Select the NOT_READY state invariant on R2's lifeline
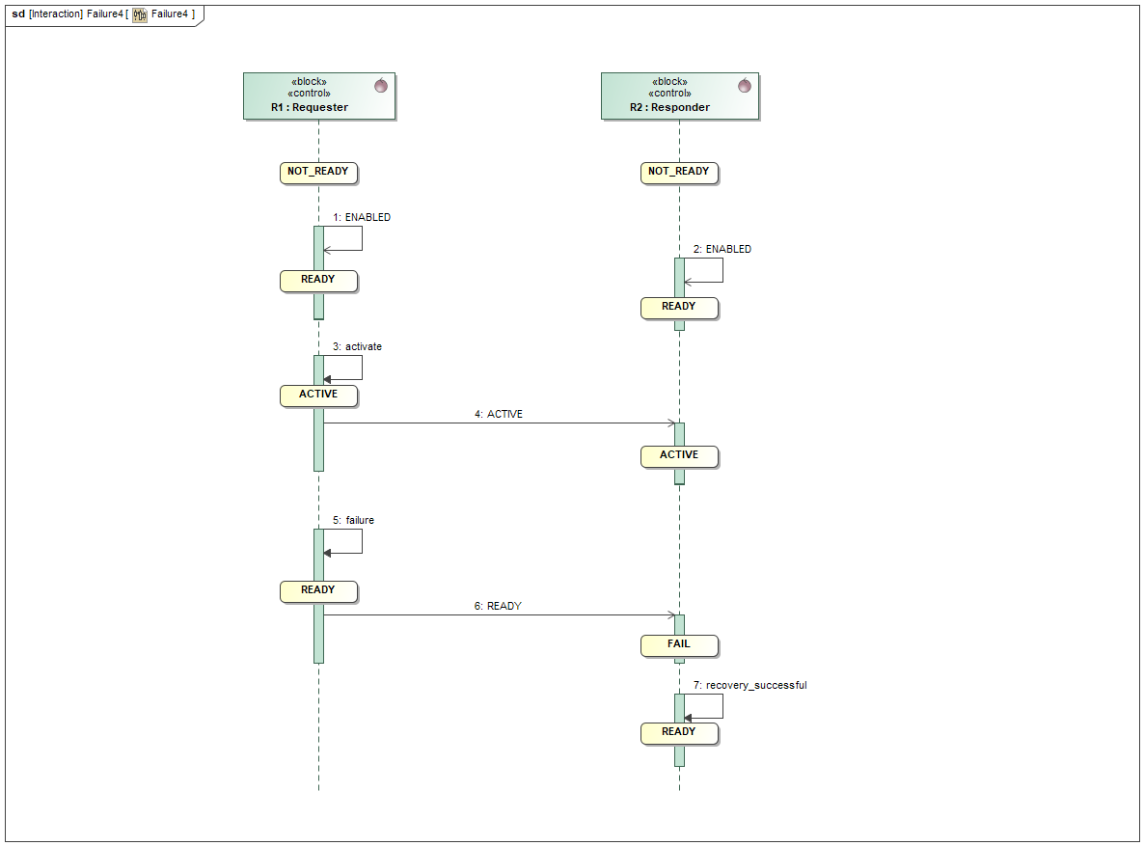 (x=679, y=173)
